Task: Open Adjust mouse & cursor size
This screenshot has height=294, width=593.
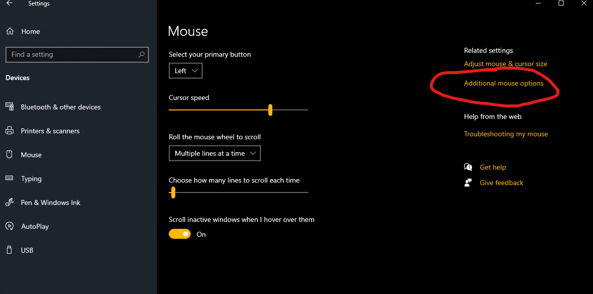Action: point(505,64)
